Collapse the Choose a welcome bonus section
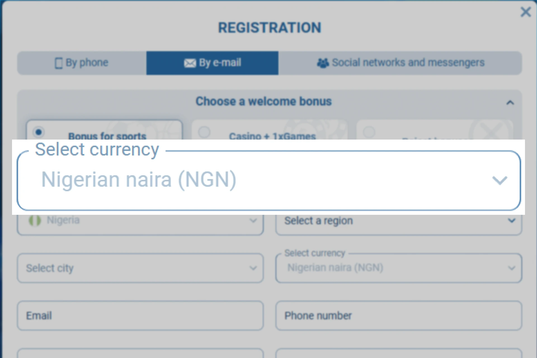Viewport: 537px width, 358px height. (511, 102)
